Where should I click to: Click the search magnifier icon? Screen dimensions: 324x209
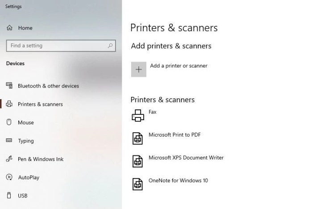pos(110,46)
